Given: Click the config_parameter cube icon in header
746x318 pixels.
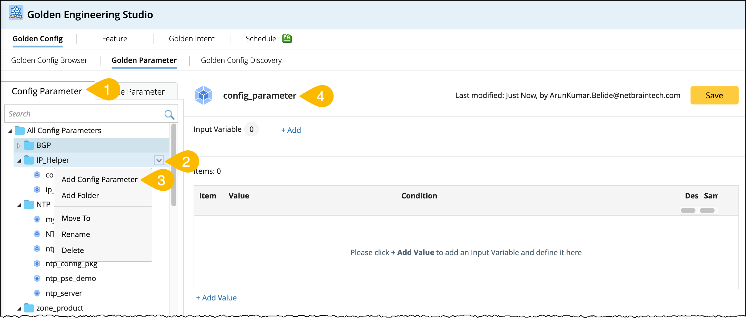Looking at the screenshot, I should 203,95.
